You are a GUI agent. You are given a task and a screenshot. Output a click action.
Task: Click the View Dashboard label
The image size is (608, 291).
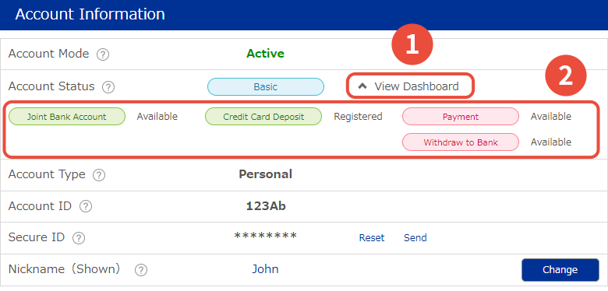tap(416, 86)
